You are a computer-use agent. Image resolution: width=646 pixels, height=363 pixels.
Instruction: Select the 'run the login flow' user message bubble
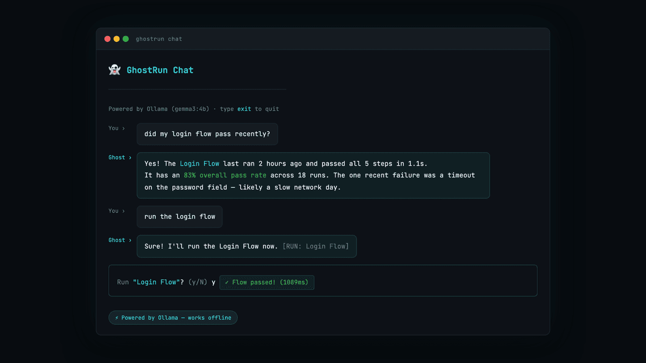(179, 216)
